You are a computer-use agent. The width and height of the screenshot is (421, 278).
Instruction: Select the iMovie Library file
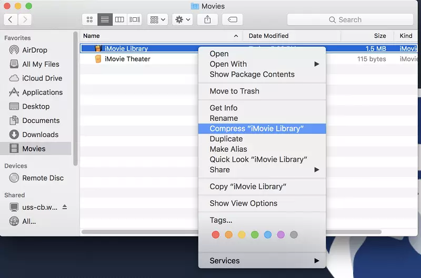pos(126,48)
